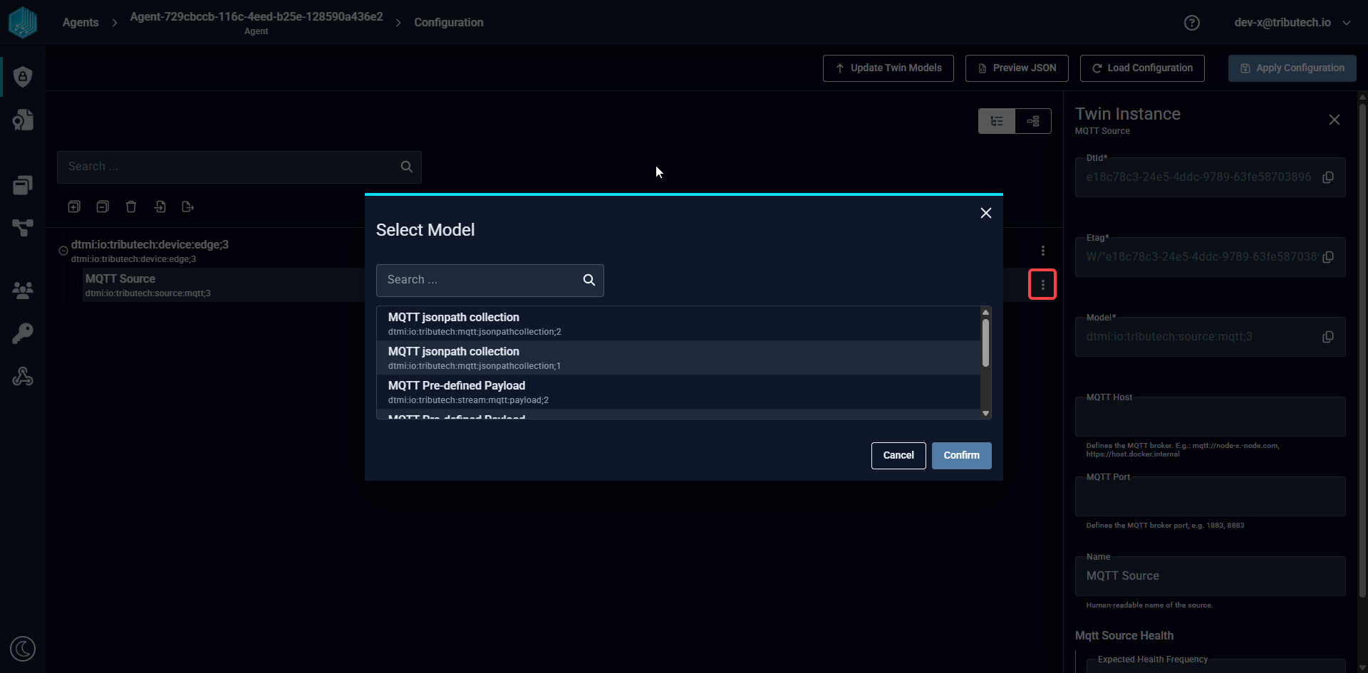Click the Apply Configuration button
This screenshot has width=1368, height=673.
(1292, 68)
